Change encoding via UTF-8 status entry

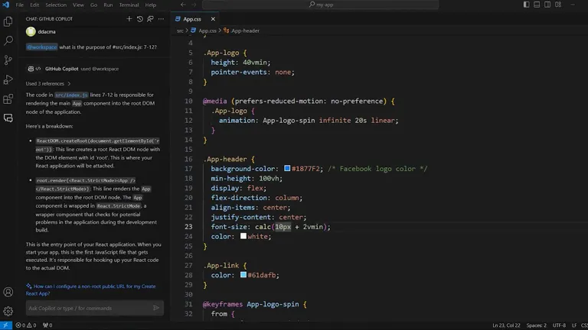[x=559, y=325]
